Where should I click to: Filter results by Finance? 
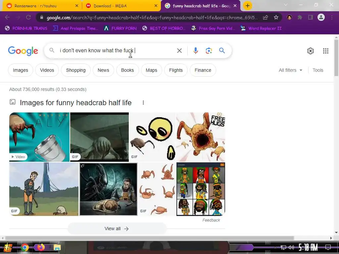203,70
